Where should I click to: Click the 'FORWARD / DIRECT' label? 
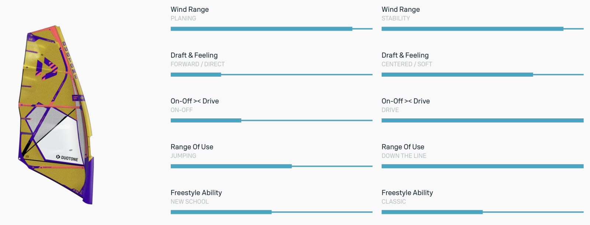point(198,64)
